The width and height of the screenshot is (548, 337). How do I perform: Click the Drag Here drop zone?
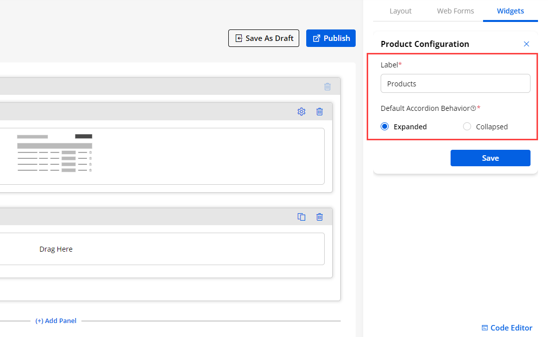[56, 249]
